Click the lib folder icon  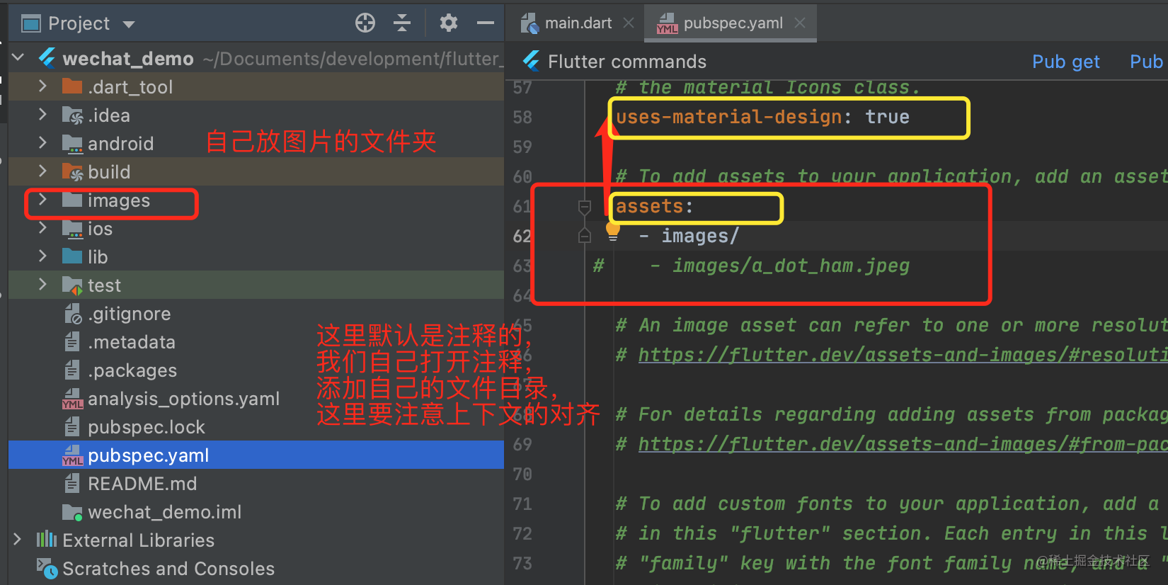point(72,256)
